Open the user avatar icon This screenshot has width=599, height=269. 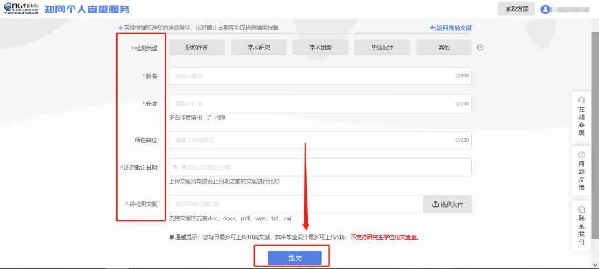pyautogui.click(x=545, y=9)
